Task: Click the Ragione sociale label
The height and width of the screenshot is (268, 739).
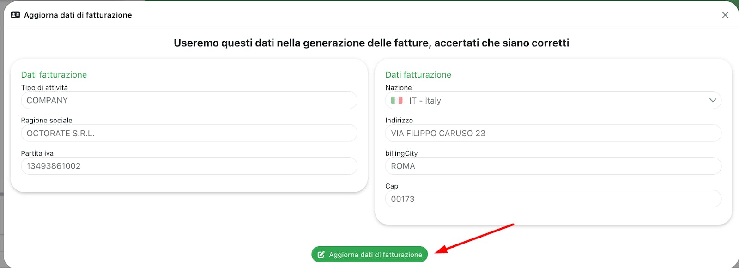Action: pos(47,121)
